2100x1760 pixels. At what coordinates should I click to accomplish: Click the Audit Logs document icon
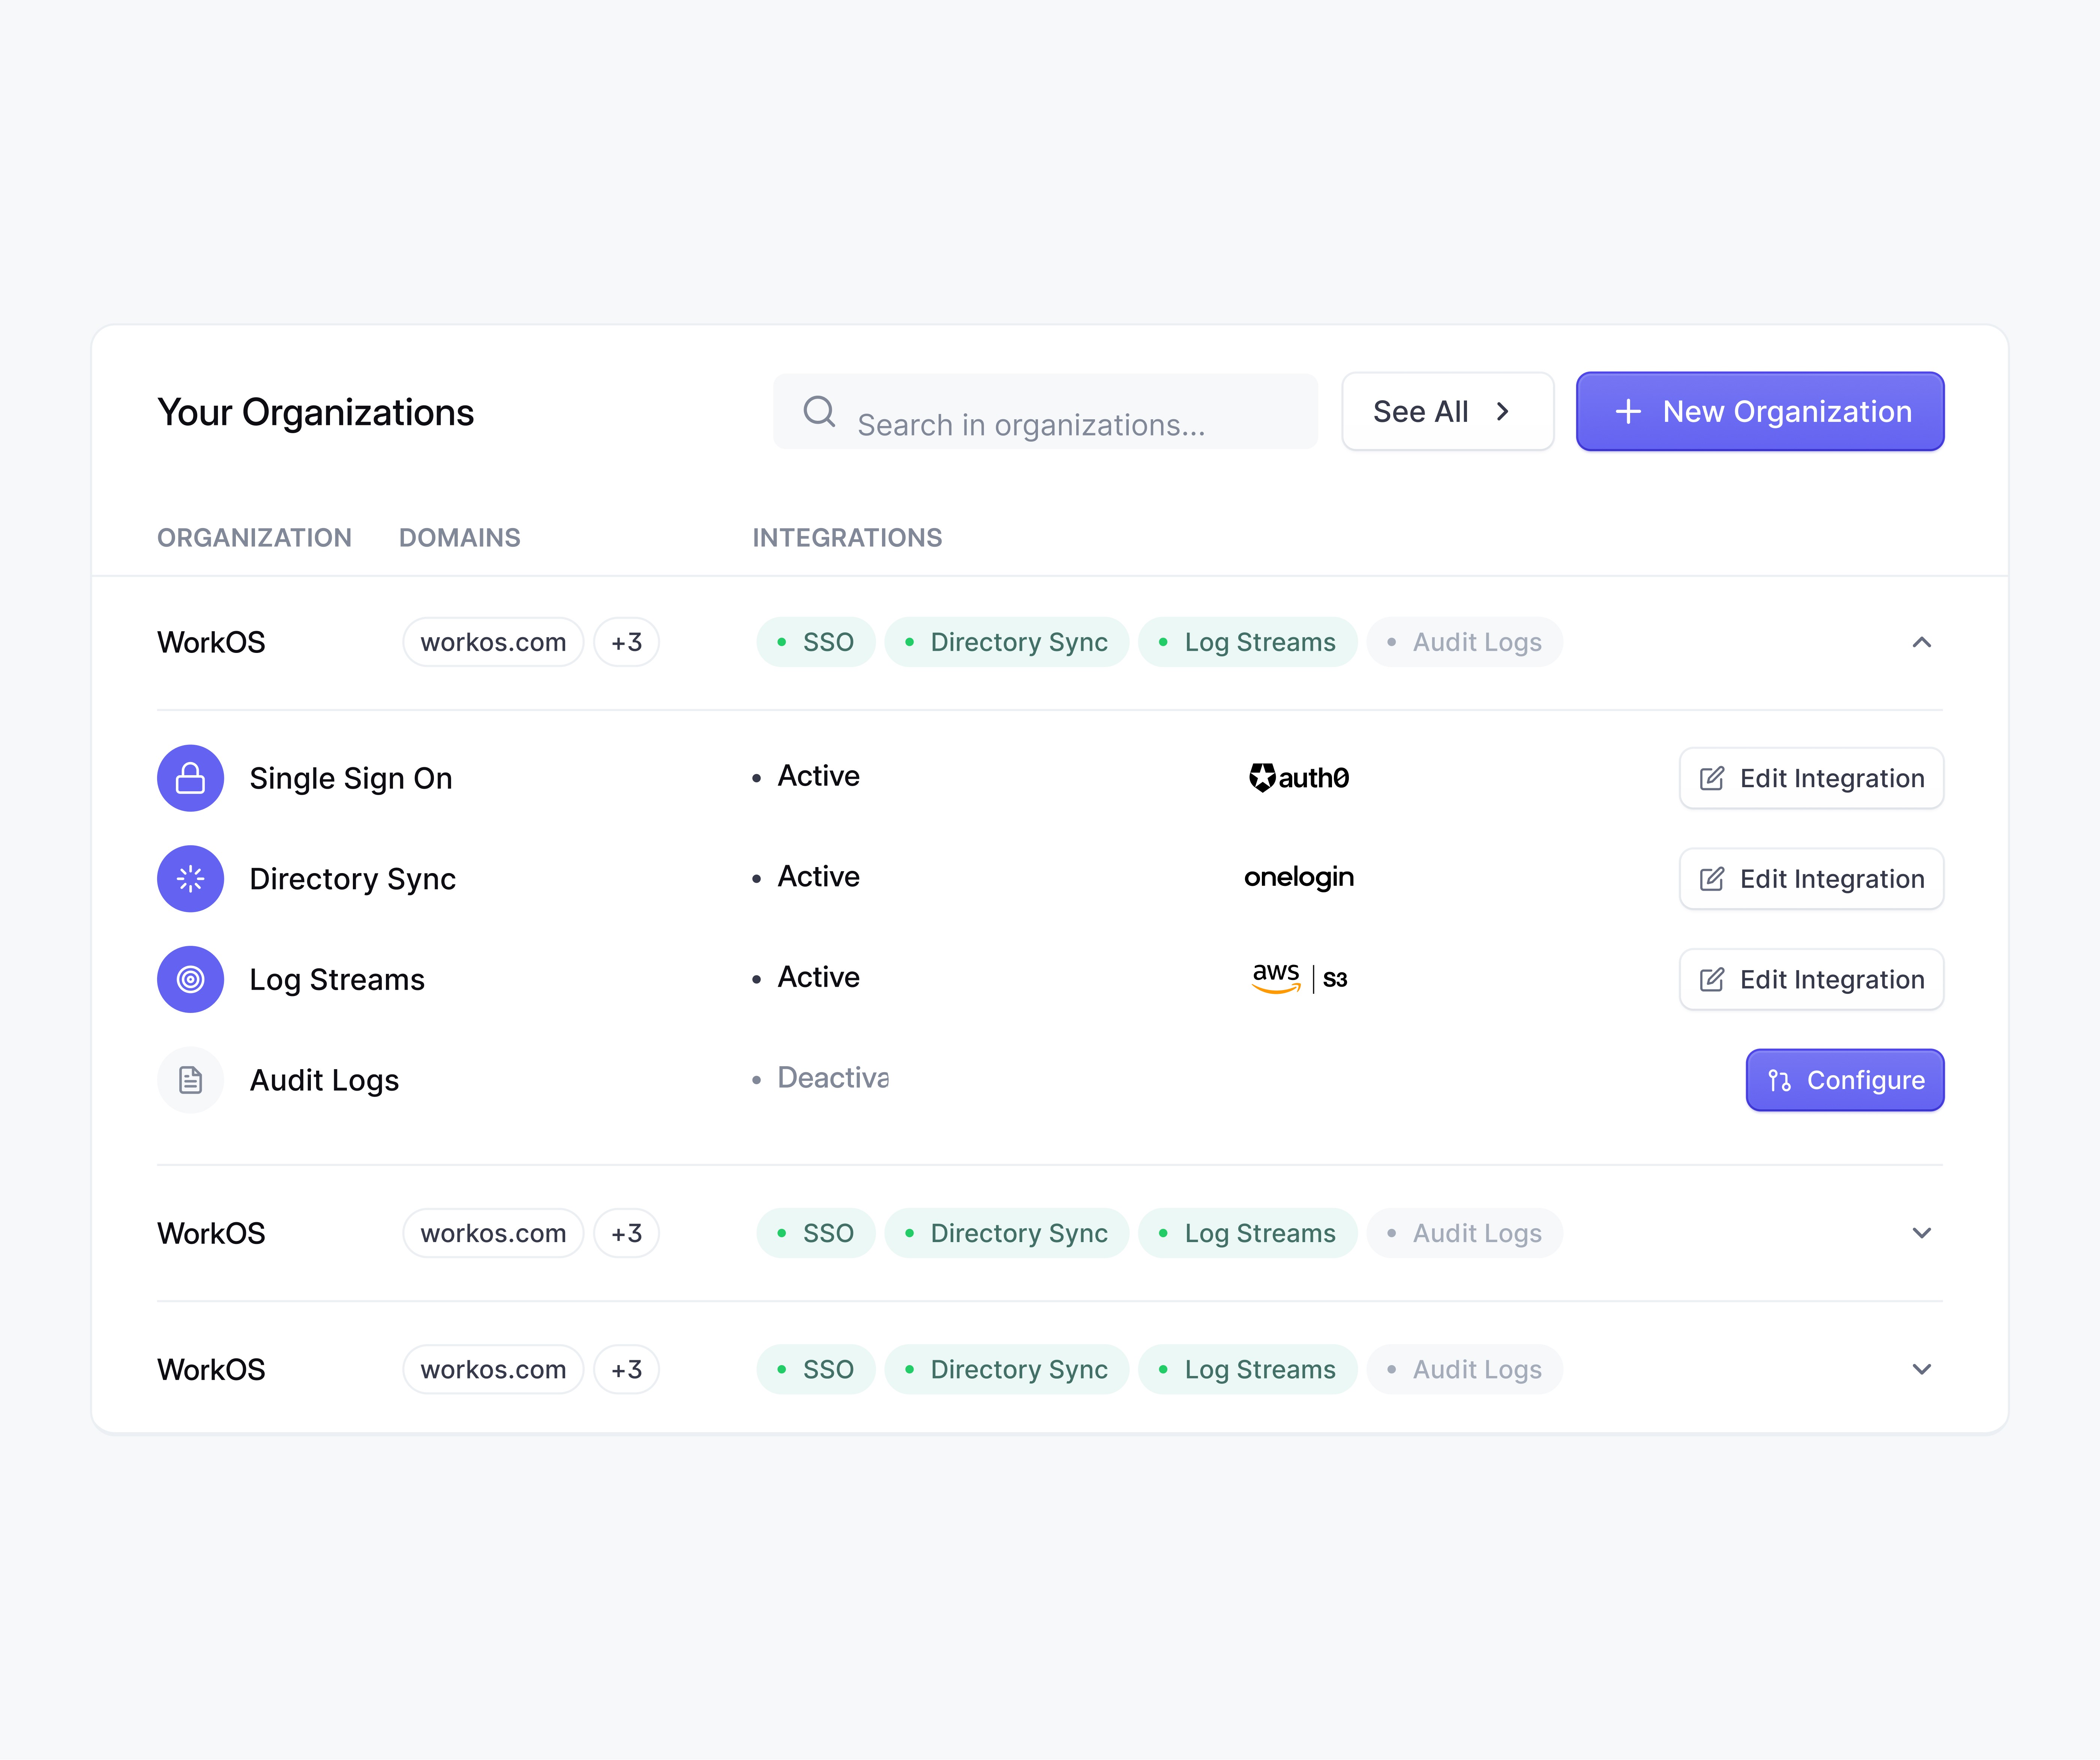pos(190,1080)
